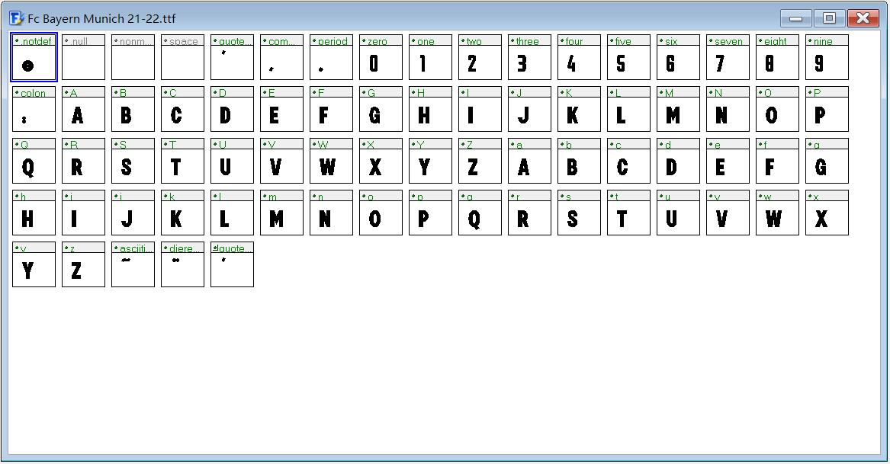The image size is (890, 464).
Task: Select the lowercase e glyph cell
Action: pos(728,161)
